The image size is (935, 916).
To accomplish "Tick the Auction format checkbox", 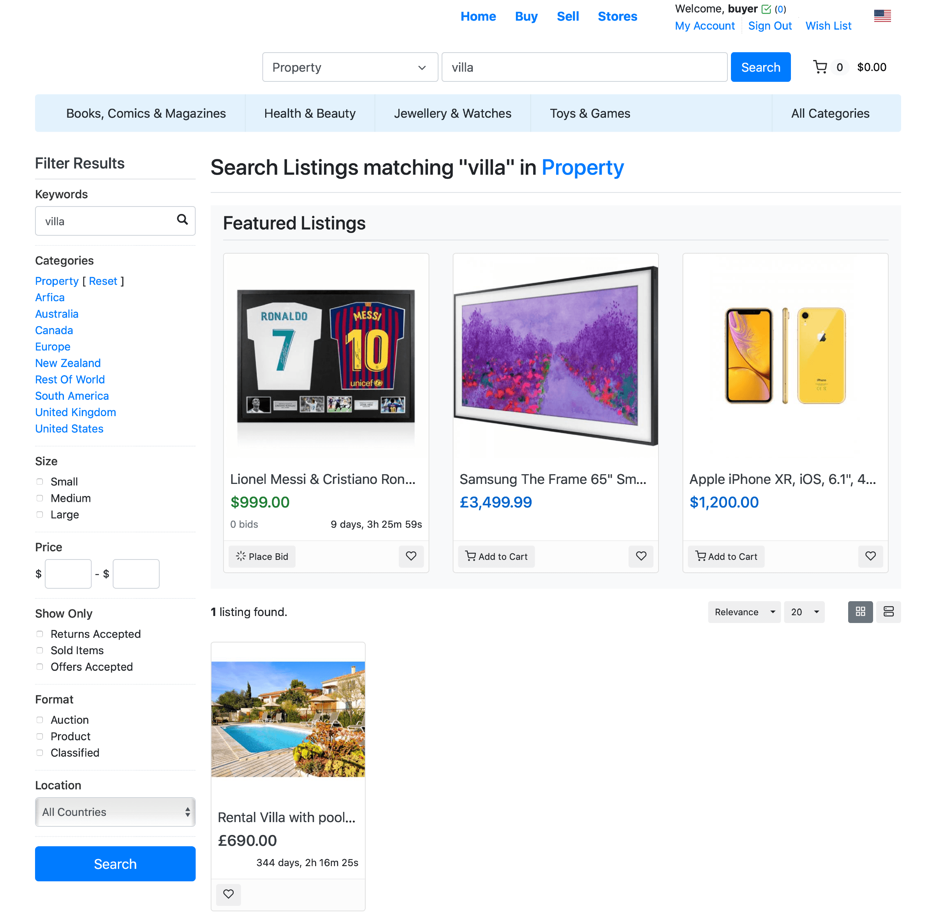I will [40, 720].
